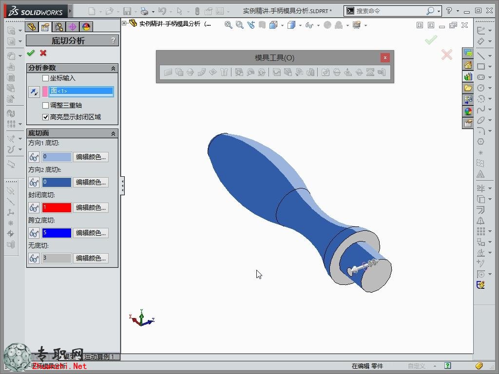Open ConfigurationManager tab
Viewport: 499px width, 374px height.
pyautogui.click(x=59, y=27)
